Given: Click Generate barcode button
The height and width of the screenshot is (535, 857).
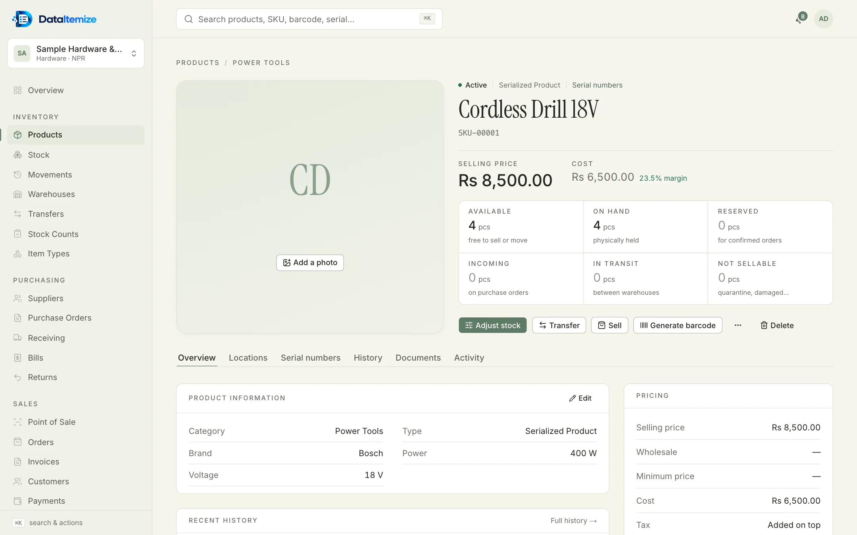Looking at the screenshot, I should (678, 325).
